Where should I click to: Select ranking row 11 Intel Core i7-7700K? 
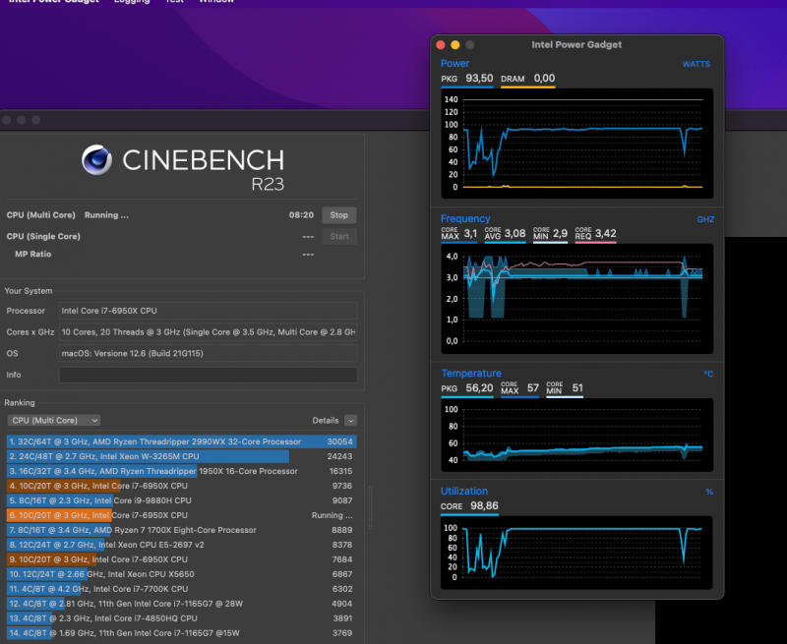click(182, 589)
